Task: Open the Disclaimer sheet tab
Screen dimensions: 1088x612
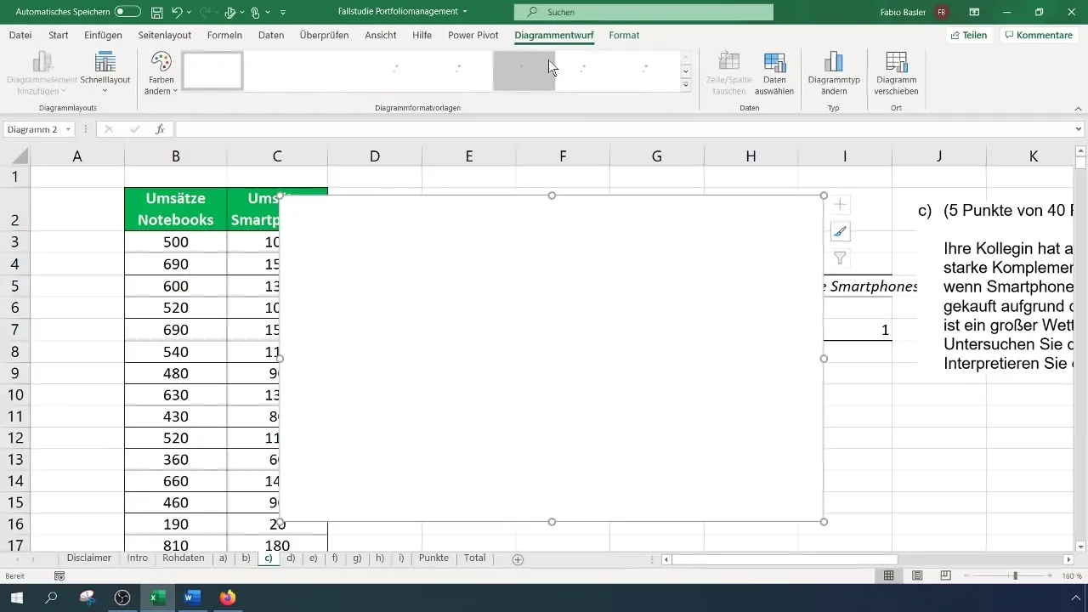Action: [x=89, y=558]
